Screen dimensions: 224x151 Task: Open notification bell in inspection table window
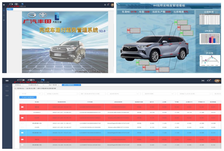click(209, 81)
